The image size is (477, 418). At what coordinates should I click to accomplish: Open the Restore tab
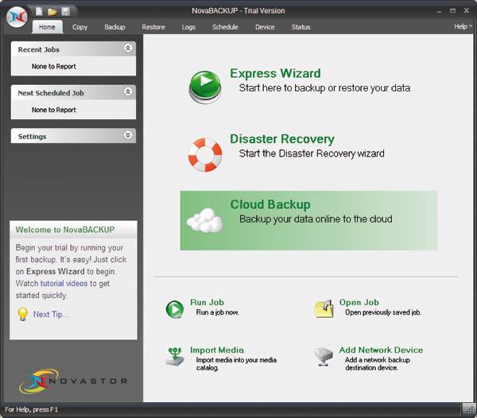pos(153,27)
